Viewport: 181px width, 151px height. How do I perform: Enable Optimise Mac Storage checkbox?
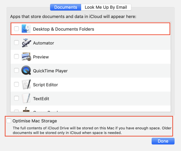pos(9,121)
